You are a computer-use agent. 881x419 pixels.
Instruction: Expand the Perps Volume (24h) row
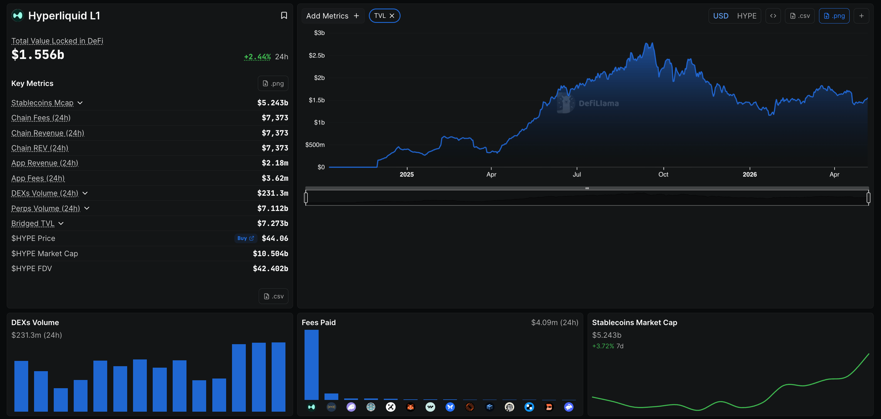tap(87, 208)
